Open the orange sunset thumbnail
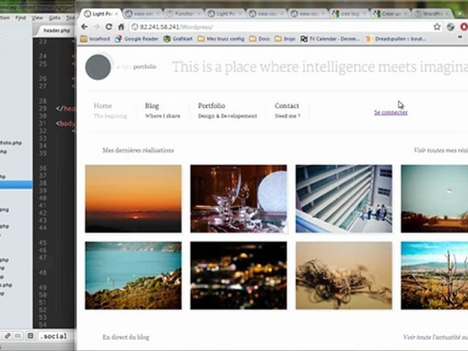 (x=134, y=199)
